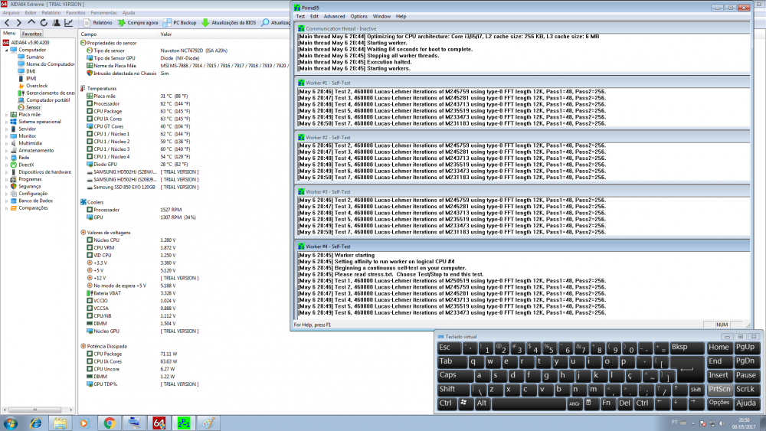Expand the Armazenamento tree node

(x=7, y=150)
